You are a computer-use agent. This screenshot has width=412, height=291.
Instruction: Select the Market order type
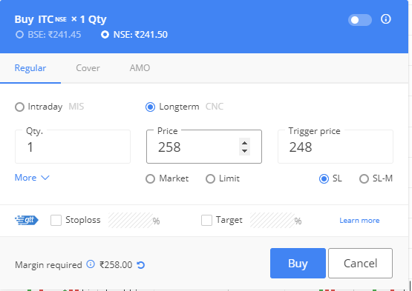150,179
